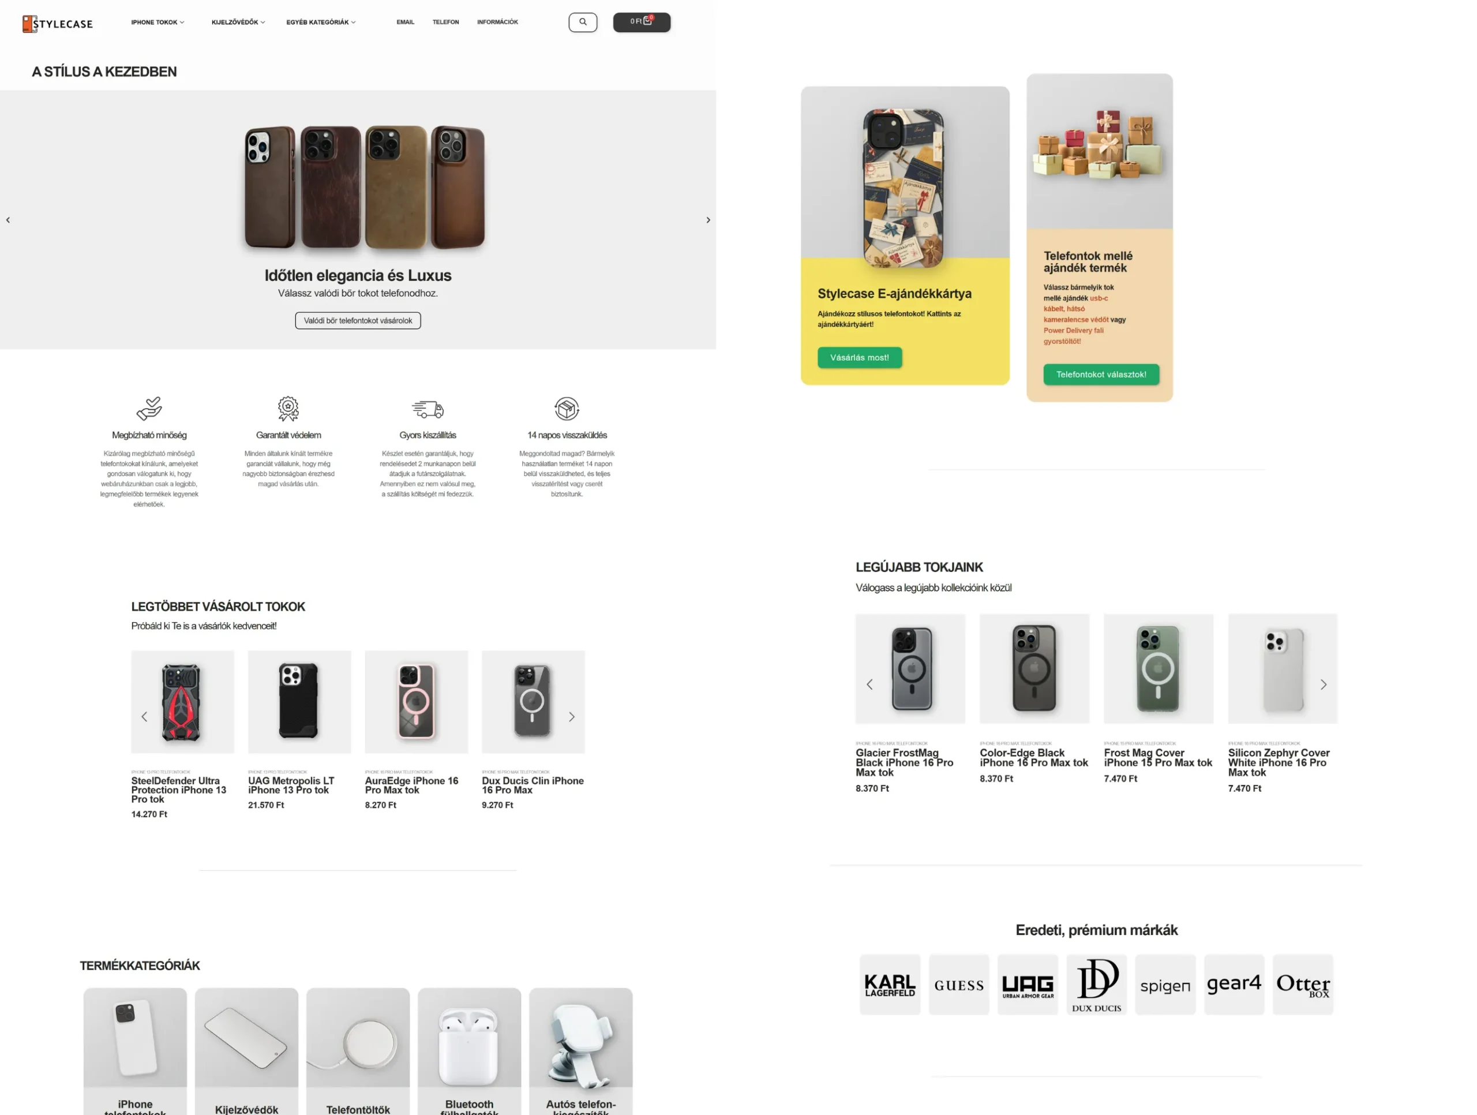
Task: Show previous newest cases
Action: 869,685
